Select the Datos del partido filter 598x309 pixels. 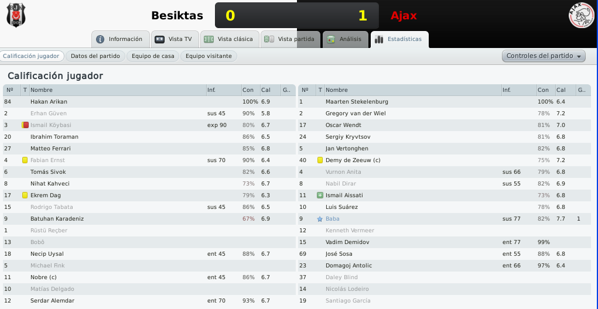pos(95,56)
